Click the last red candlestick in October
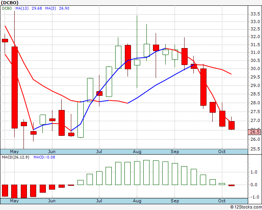 click(232, 125)
